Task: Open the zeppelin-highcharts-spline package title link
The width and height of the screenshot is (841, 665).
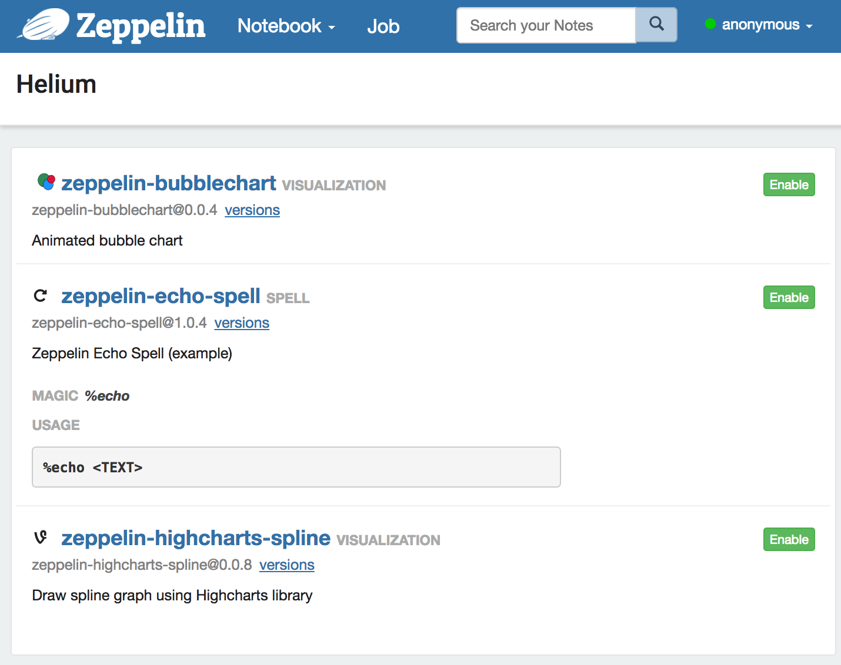Action: coord(196,538)
